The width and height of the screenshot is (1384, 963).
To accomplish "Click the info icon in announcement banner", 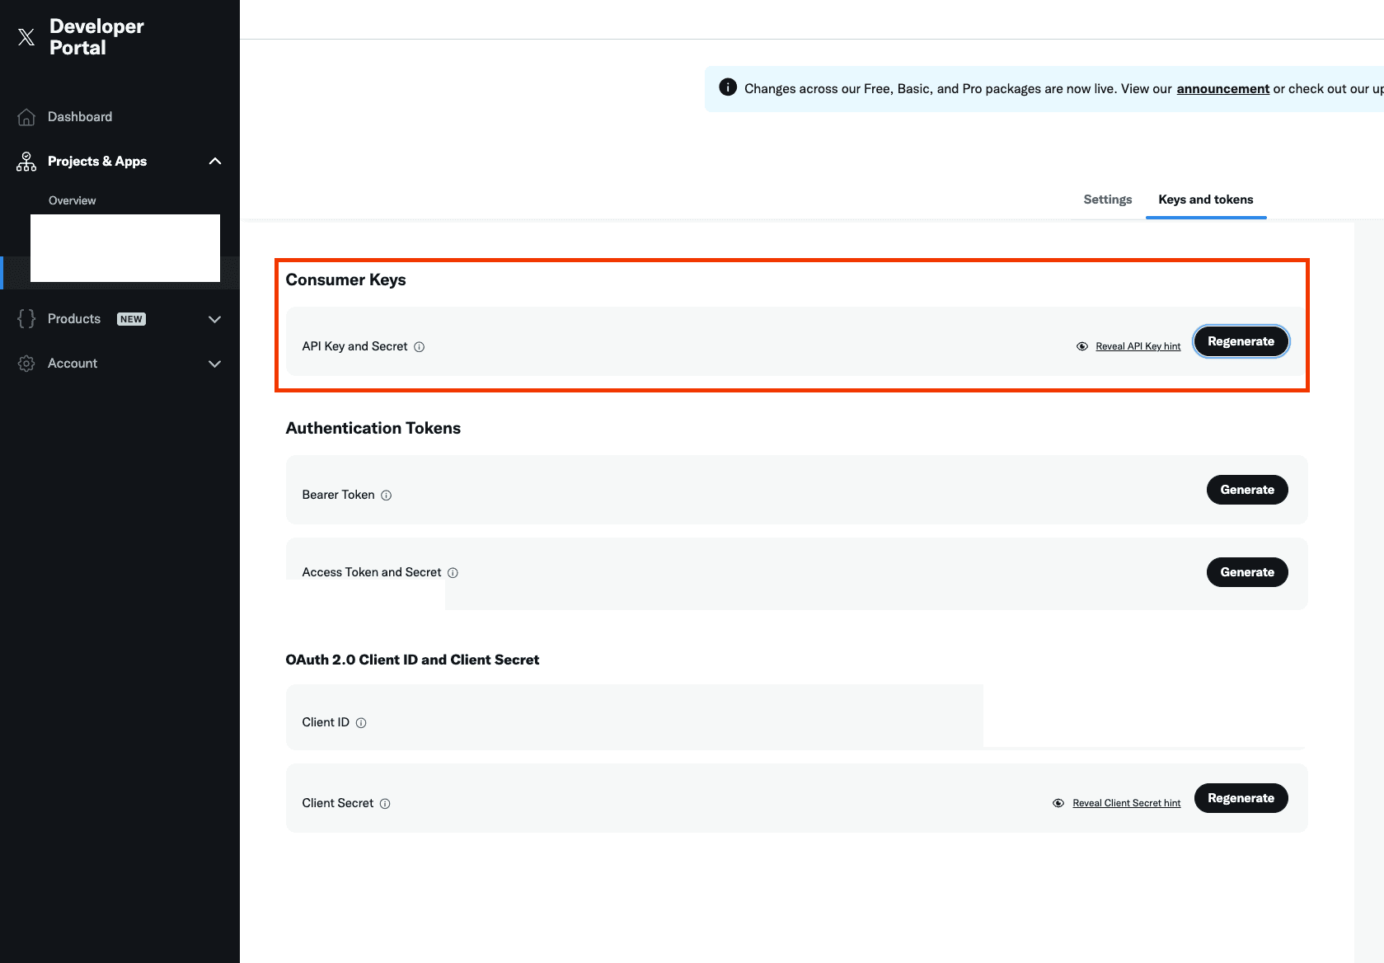I will 728,87.
